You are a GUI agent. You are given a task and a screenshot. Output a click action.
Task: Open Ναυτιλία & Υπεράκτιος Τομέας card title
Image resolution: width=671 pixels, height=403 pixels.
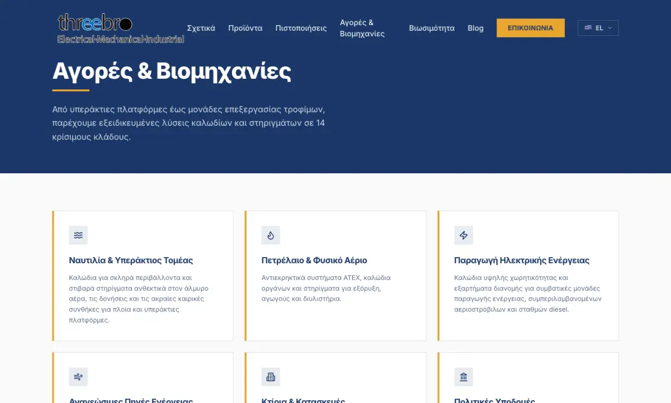pyautogui.click(x=131, y=260)
